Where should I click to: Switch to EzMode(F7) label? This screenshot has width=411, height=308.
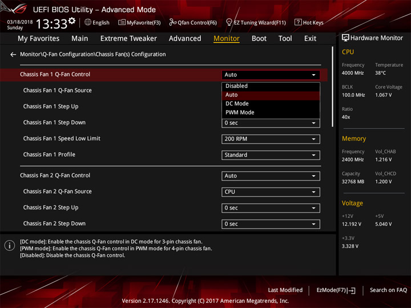coord(331,290)
